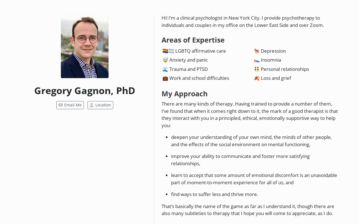Open the Location button

pos(100,105)
